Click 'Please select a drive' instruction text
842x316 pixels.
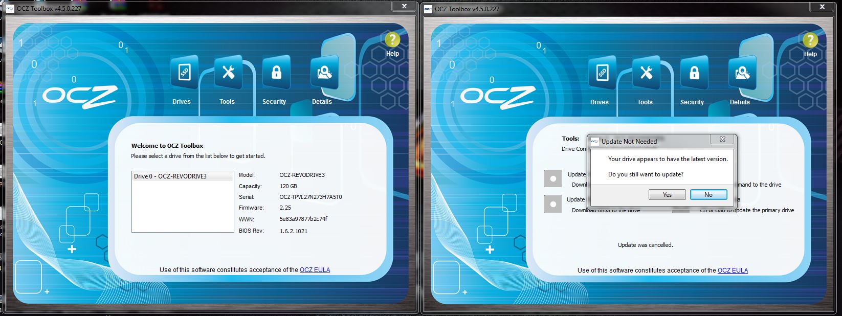[x=198, y=156]
